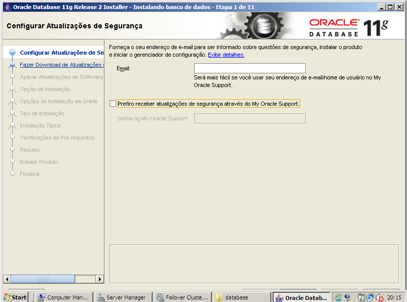The image size is (407, 302).
Task: Go to the Fazer Download de Atualizações step
Action: click(62, 65)
